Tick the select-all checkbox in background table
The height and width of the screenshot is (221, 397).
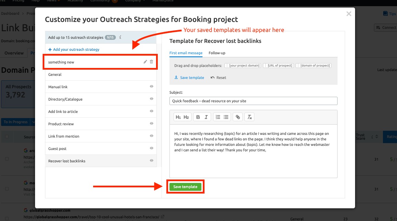7,137
